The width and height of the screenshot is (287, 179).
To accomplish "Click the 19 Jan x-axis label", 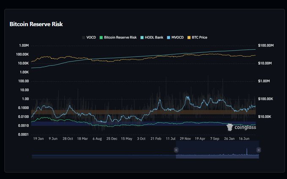I will pos(38,139).
